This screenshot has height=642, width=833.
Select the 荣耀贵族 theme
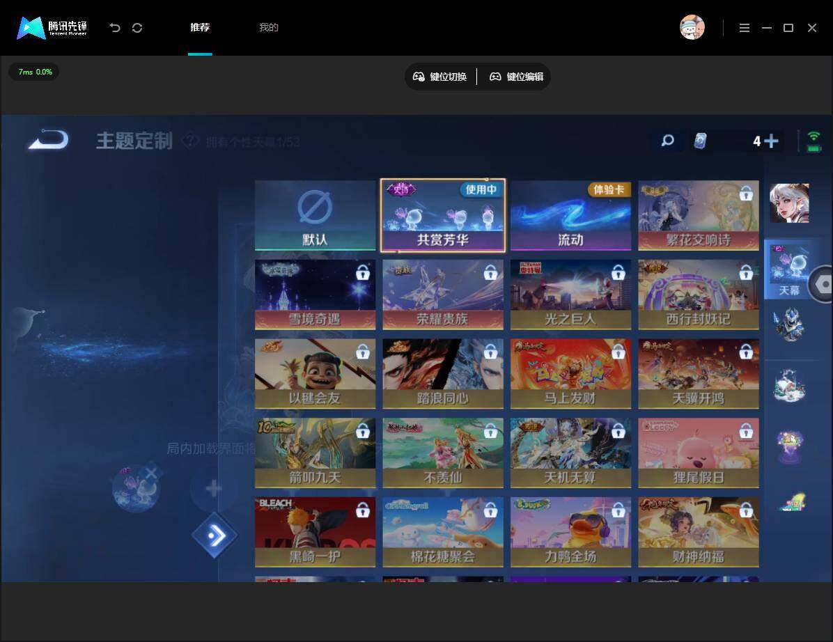(x=442, y=294)
